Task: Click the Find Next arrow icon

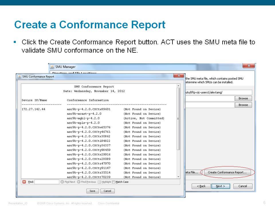Action: click(x=62, y=182)
